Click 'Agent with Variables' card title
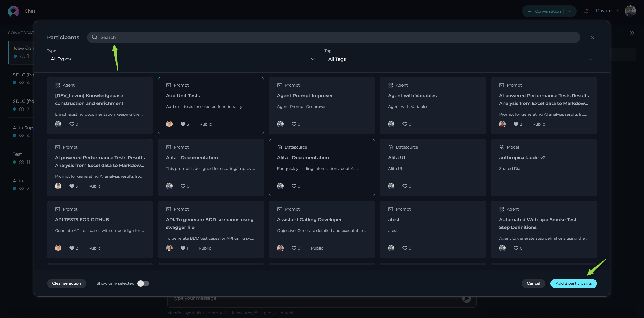Viewport: 644px width, 318px height. pos(412,96)
